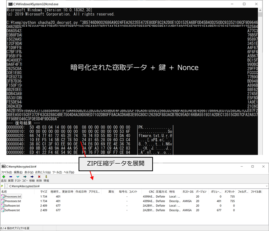Click scroll-up arrow in cmd window

coord(260,10)
